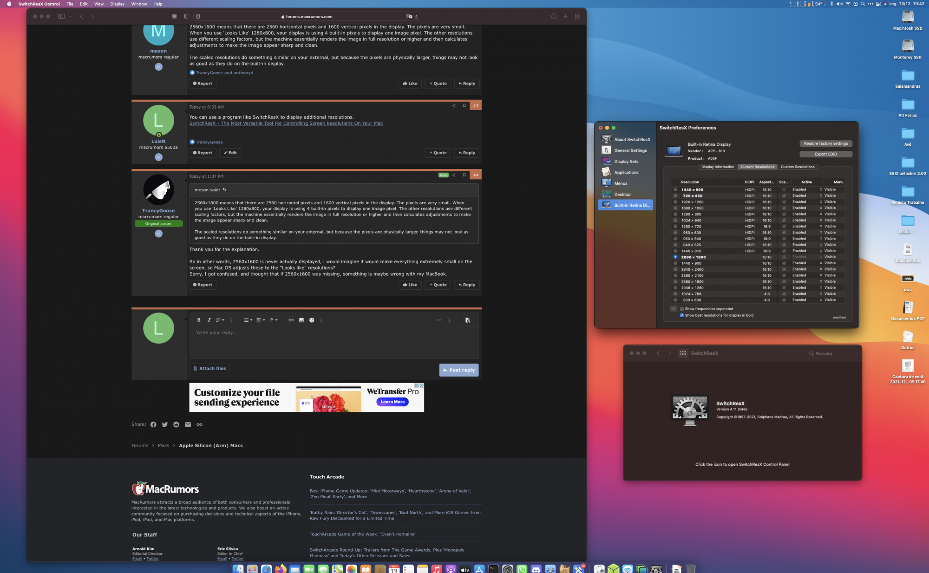Open the Display menu in menu bar
This screenshot has height=573, width=929.
[x=117, y=4]
